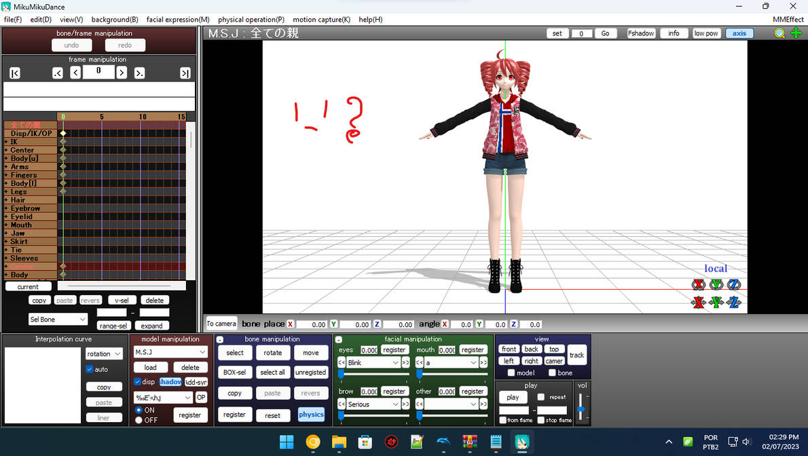Click the local X move icon

tap(698, 302)
